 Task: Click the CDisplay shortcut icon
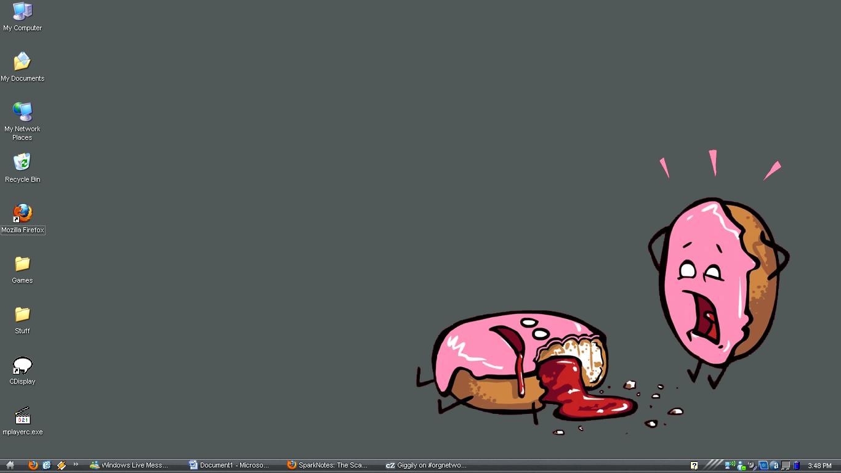click(x=22, y=366)
